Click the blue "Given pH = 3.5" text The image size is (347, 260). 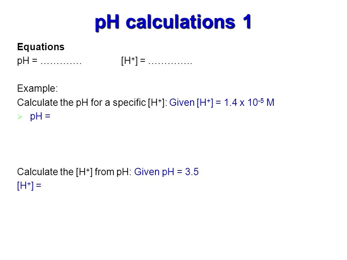(166, 172)
